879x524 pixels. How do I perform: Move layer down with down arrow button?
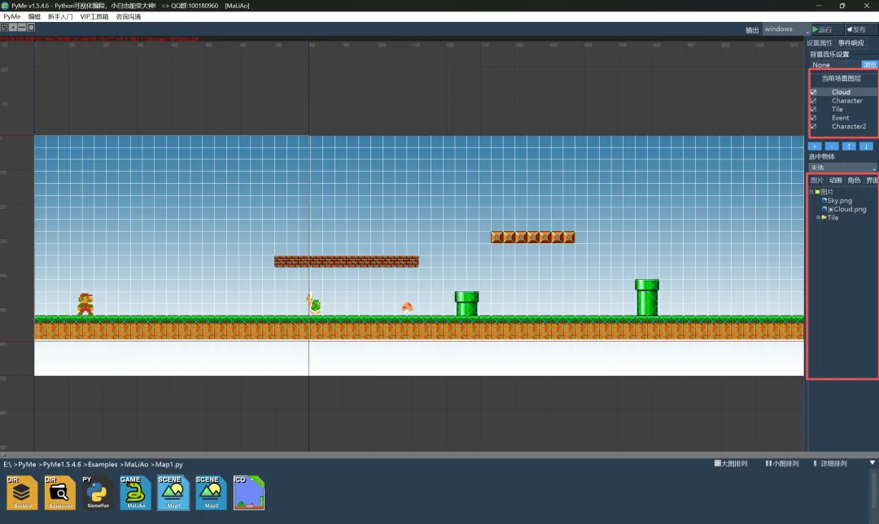pos(866,146)
